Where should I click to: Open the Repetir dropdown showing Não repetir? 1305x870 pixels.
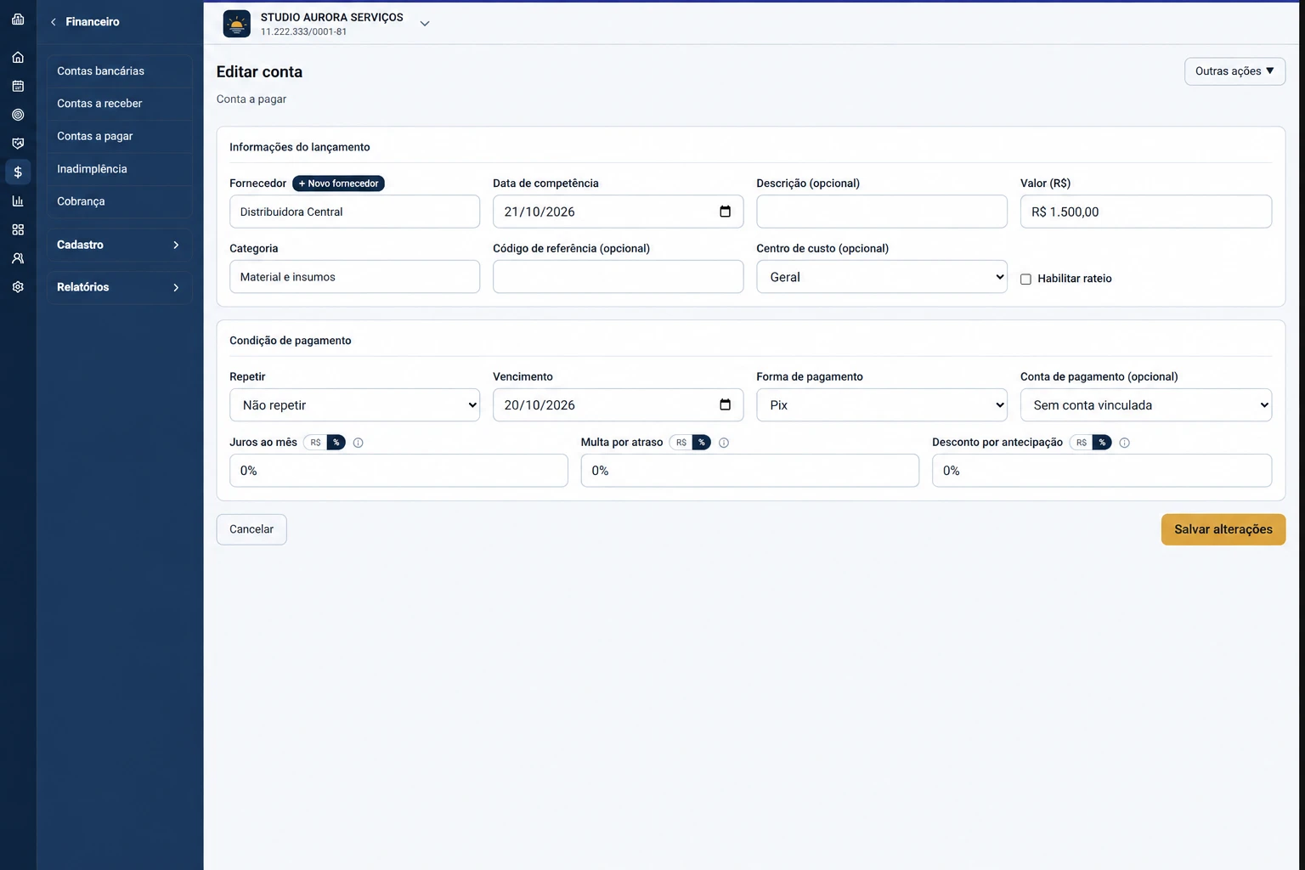click(x=354, y=405)
